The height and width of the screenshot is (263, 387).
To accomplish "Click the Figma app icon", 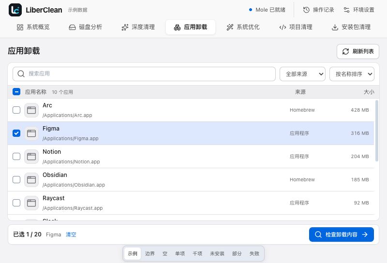I will coord(31,133).
